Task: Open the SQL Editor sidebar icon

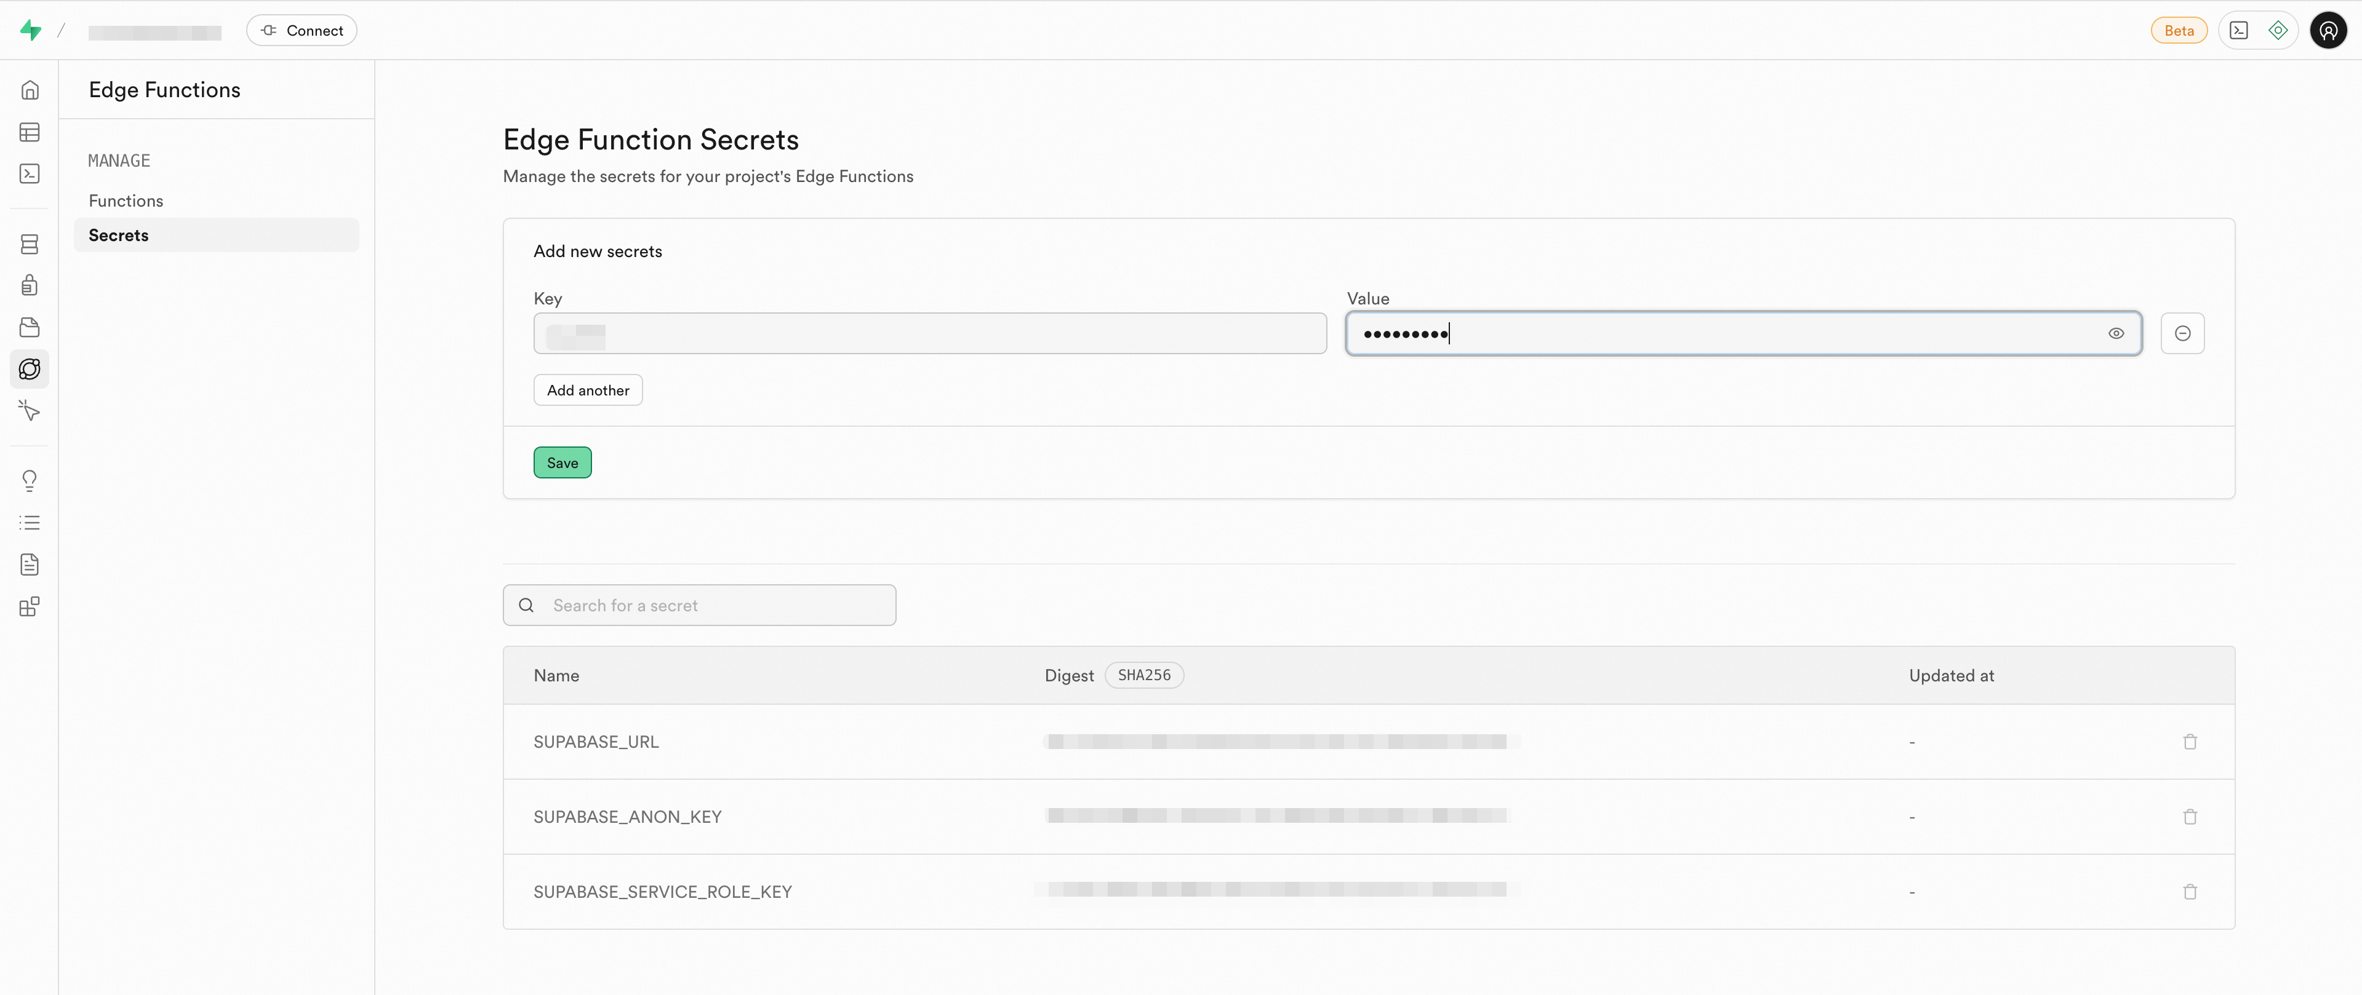Action: [30, 174]
